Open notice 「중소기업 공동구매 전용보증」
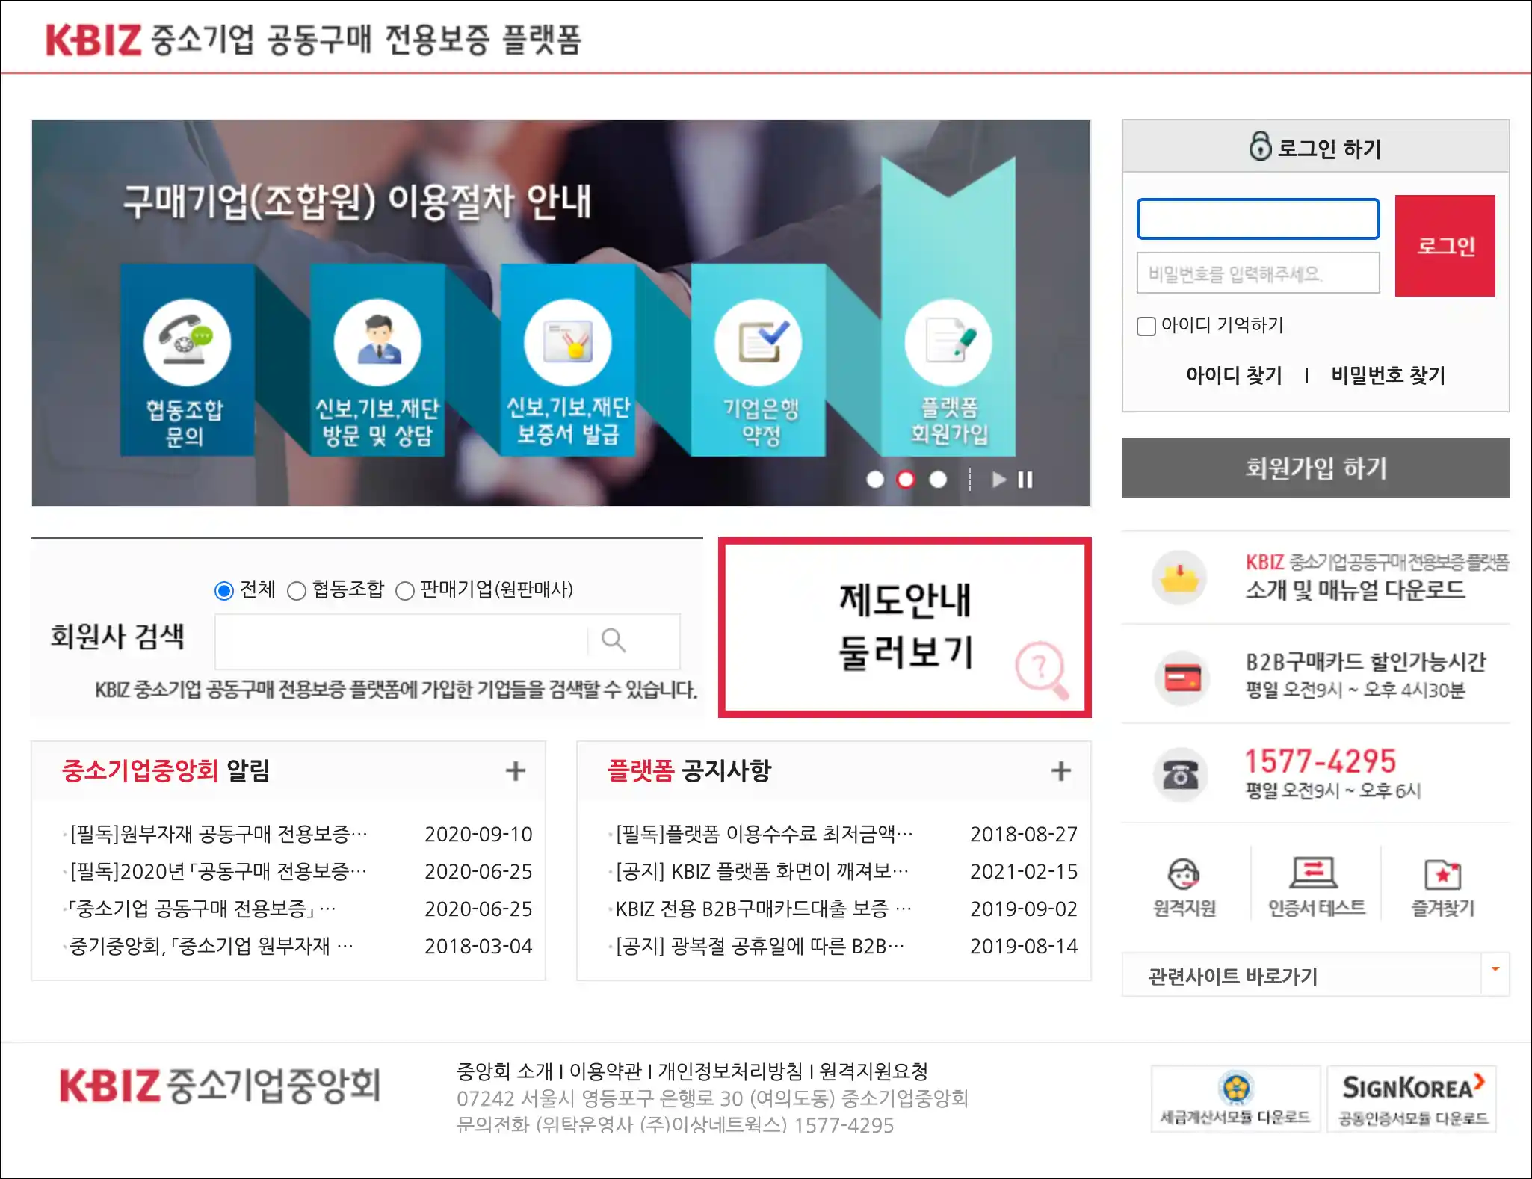This screenshot has width=1532, height=1179. [202, 909]
